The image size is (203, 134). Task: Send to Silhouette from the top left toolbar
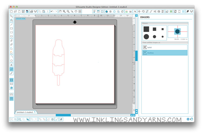(x=35, y=12)
